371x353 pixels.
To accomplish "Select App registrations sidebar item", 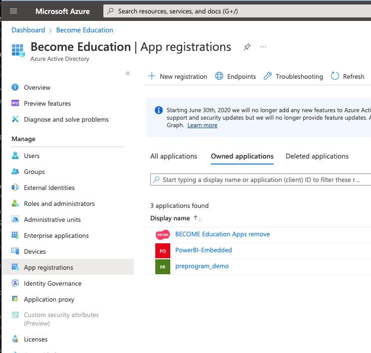I will [68, 267].
